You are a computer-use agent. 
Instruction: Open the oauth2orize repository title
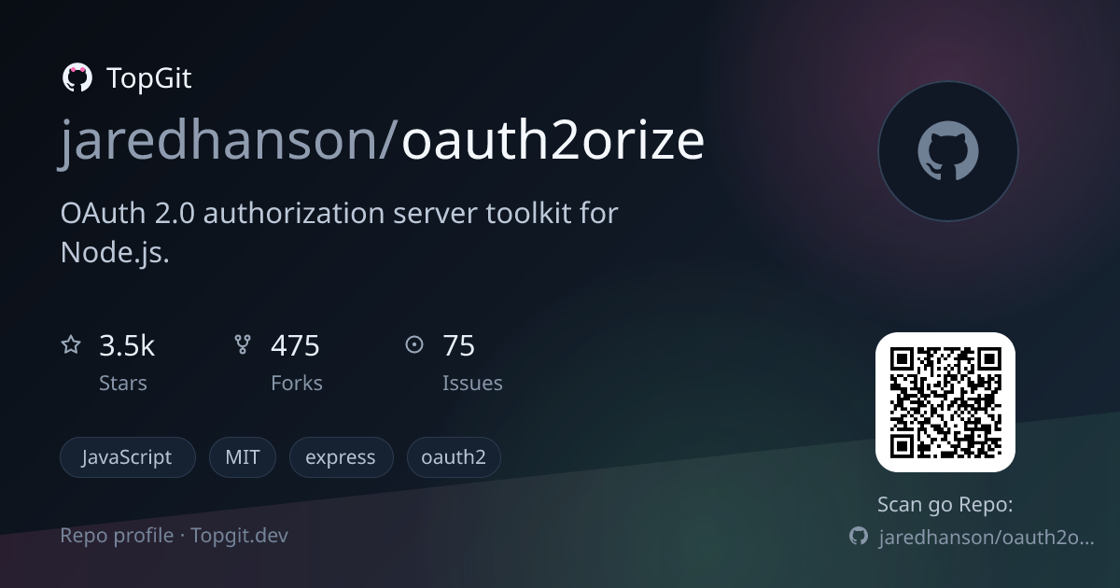[553, 141]
